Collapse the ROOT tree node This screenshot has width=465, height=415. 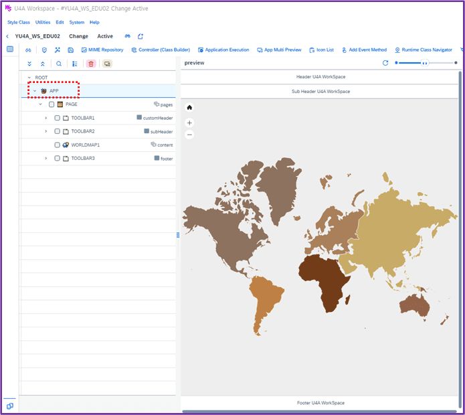click(x=29, y=78)
